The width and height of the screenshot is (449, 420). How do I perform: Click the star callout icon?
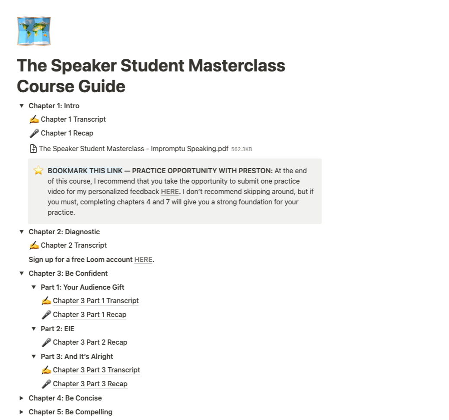(38, 171)
